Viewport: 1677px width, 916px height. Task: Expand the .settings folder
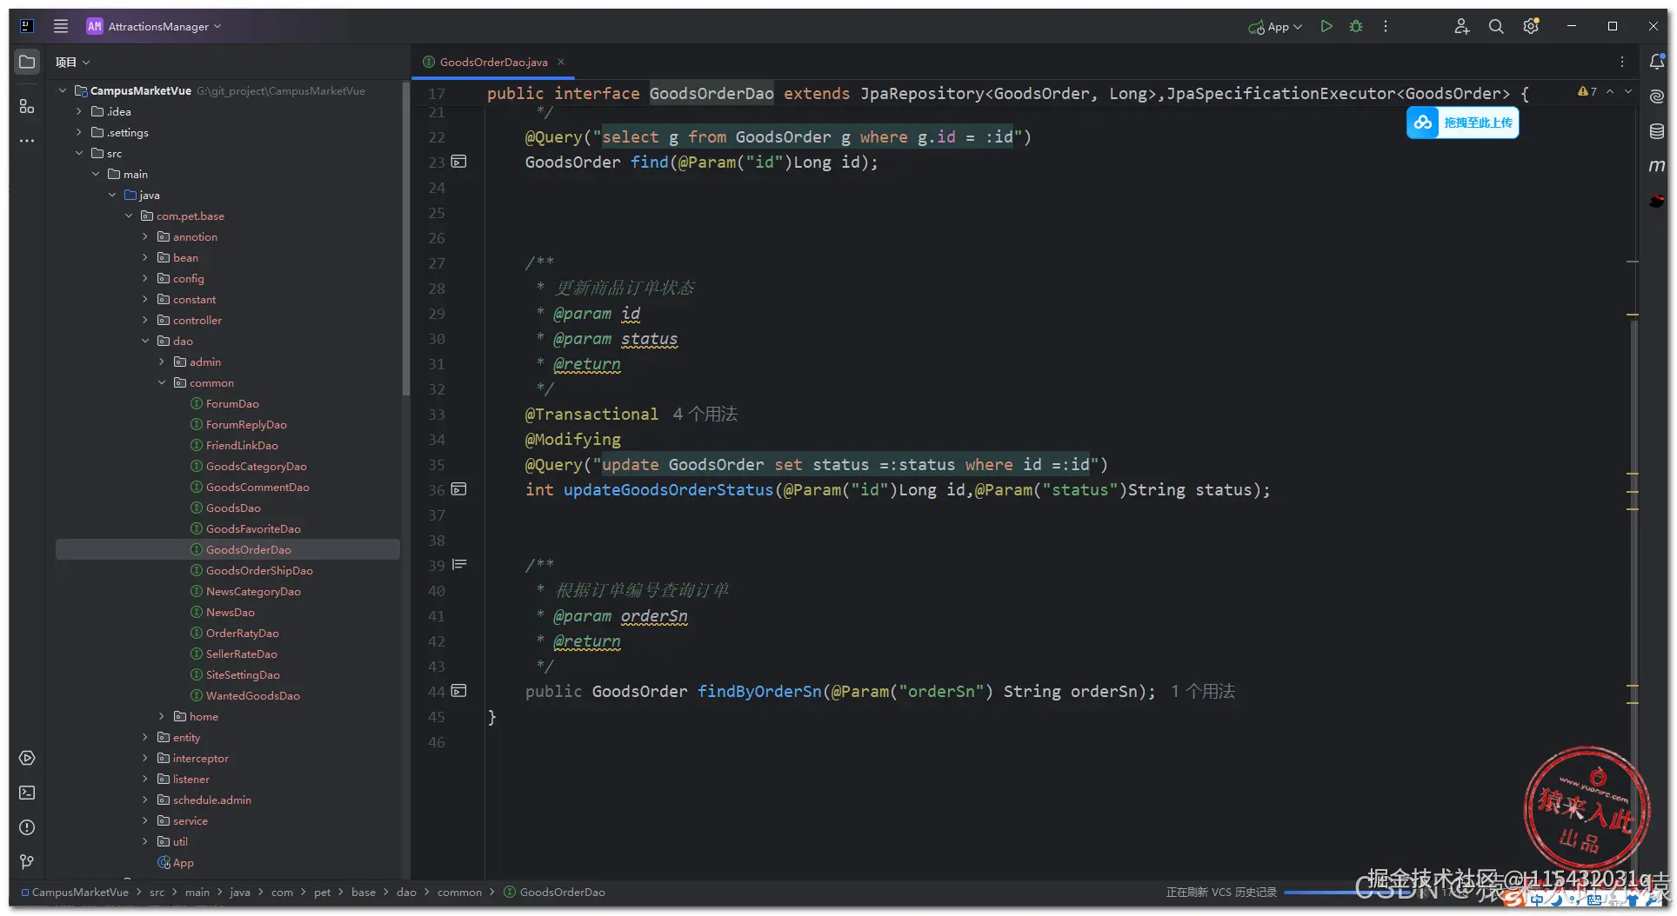79,132
